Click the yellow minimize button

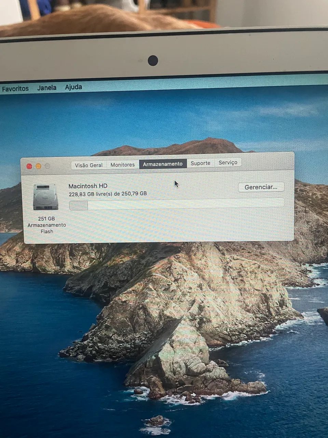click(38, 166)
